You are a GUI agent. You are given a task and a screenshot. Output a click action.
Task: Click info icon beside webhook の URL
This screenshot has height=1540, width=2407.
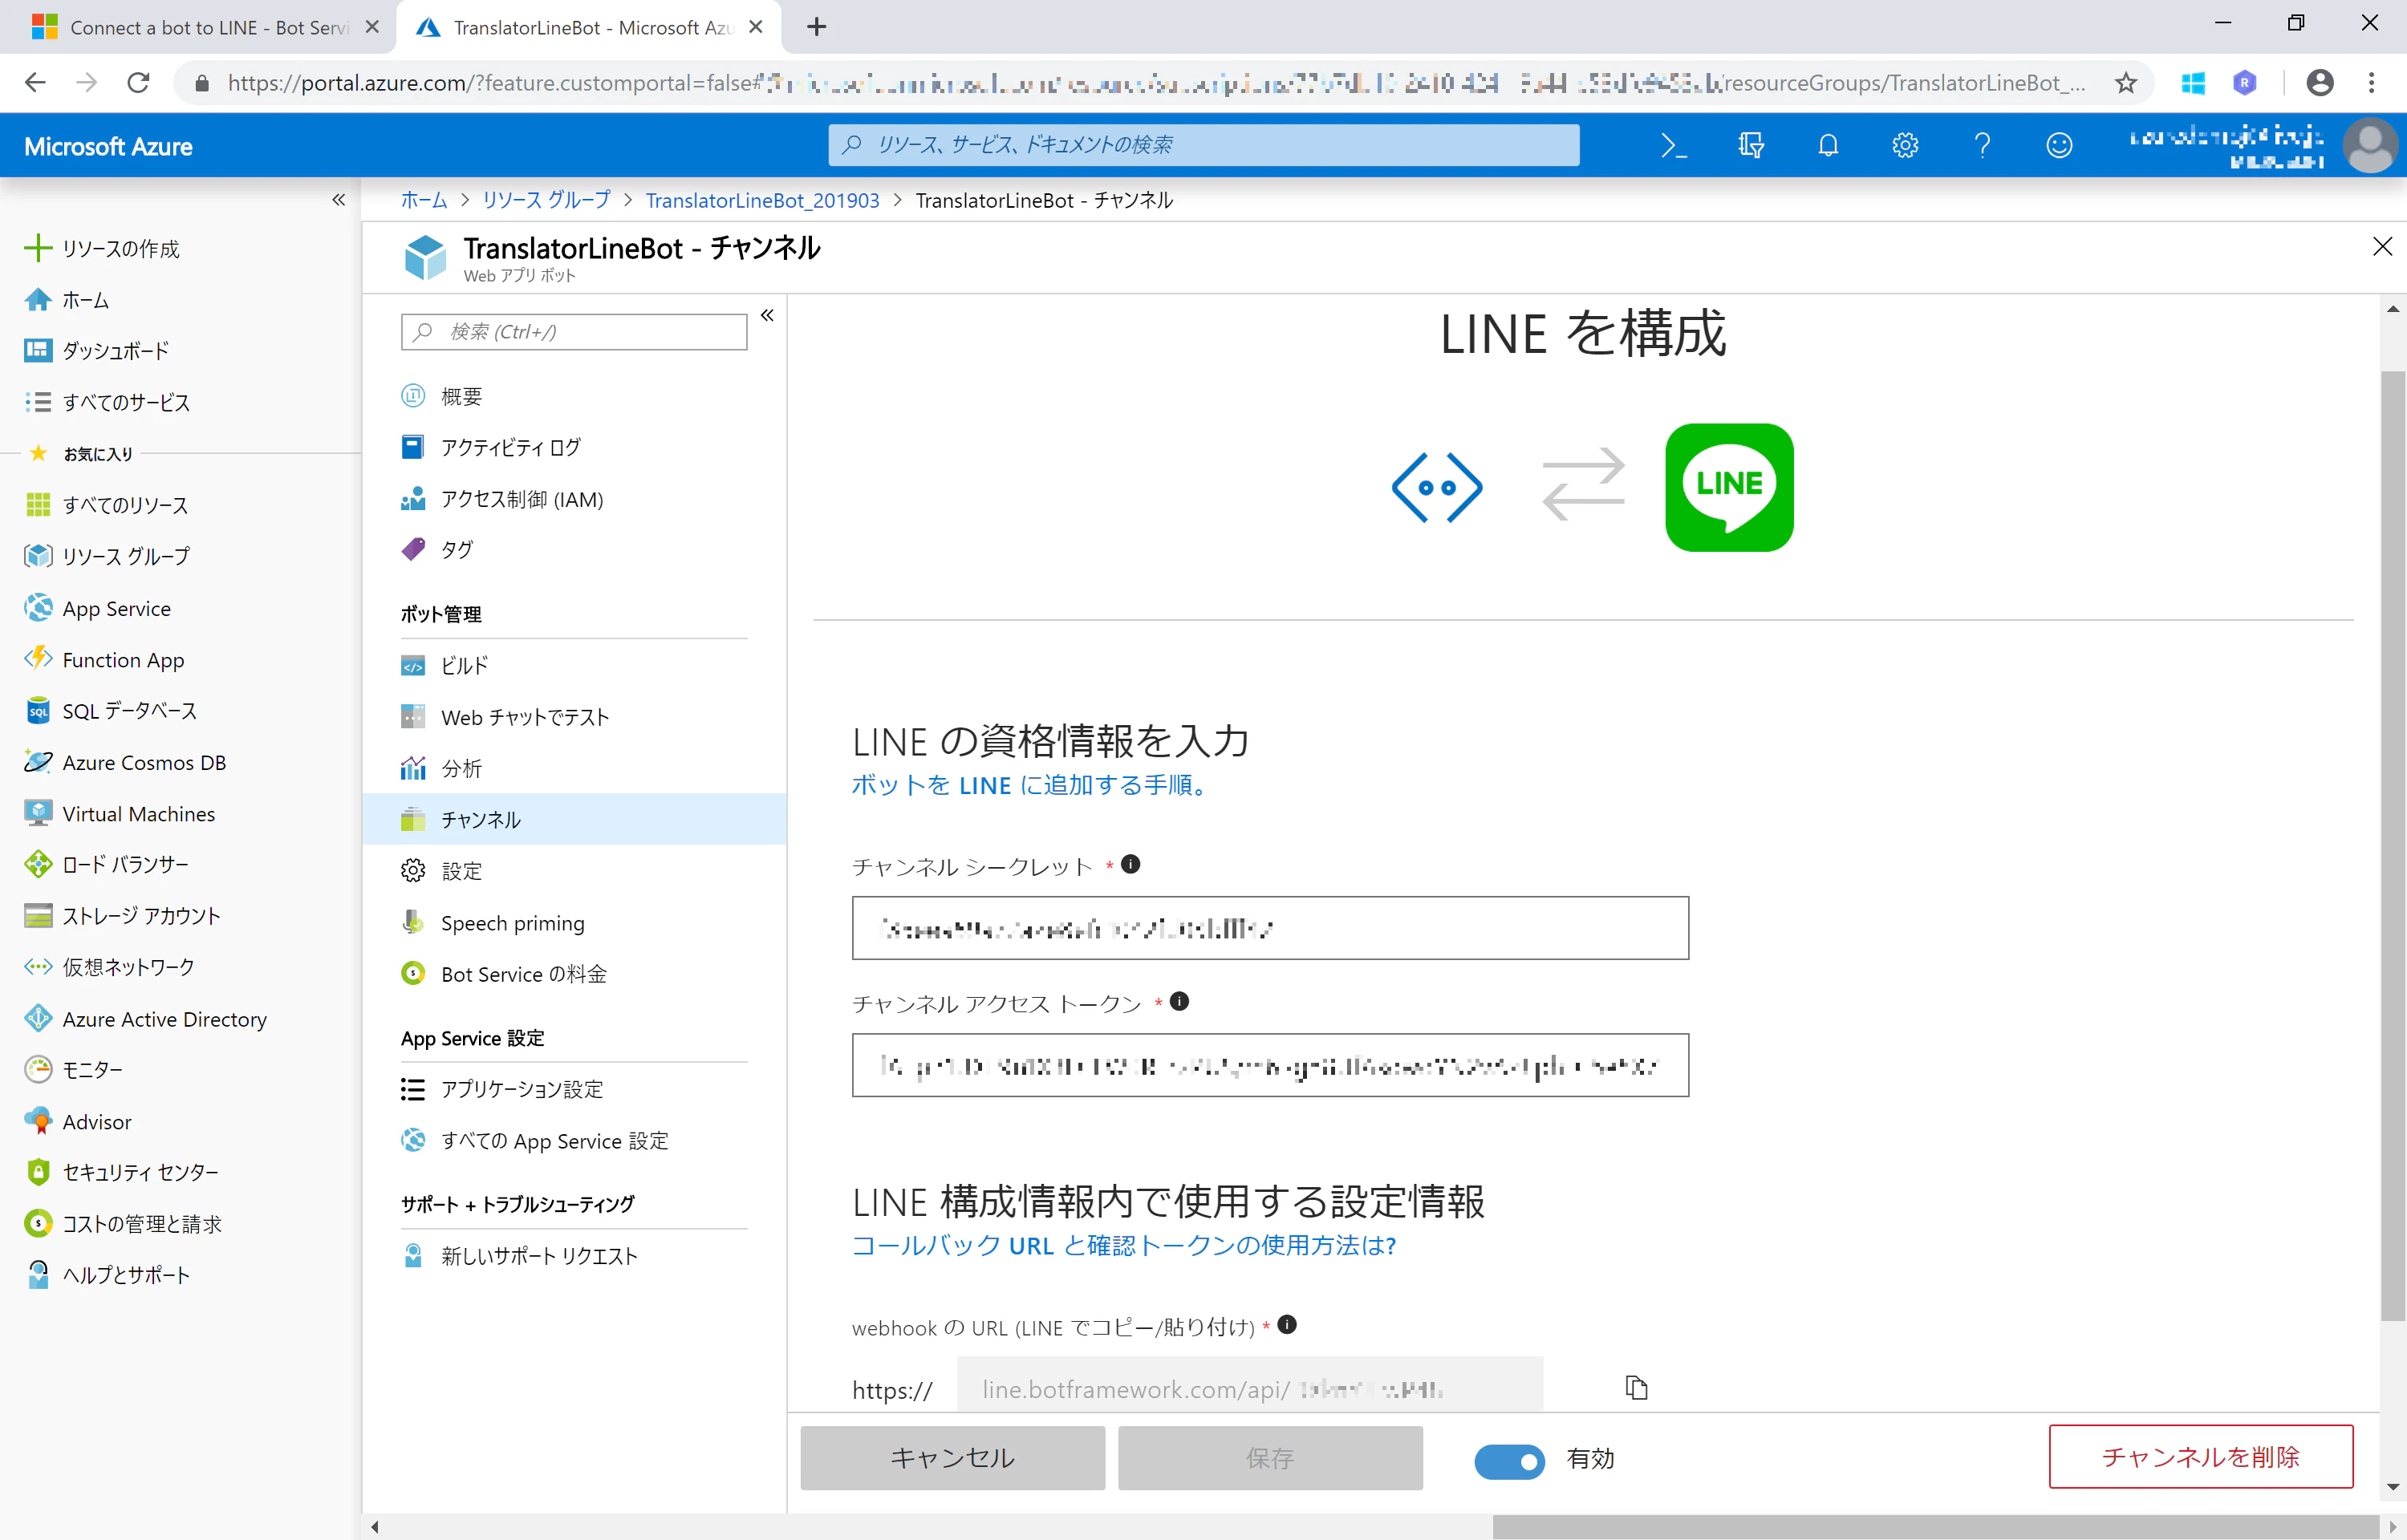1287,1325
